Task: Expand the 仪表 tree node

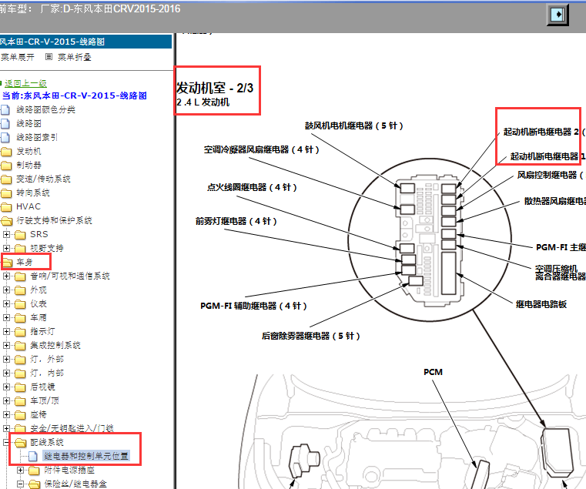Action: 6,303
